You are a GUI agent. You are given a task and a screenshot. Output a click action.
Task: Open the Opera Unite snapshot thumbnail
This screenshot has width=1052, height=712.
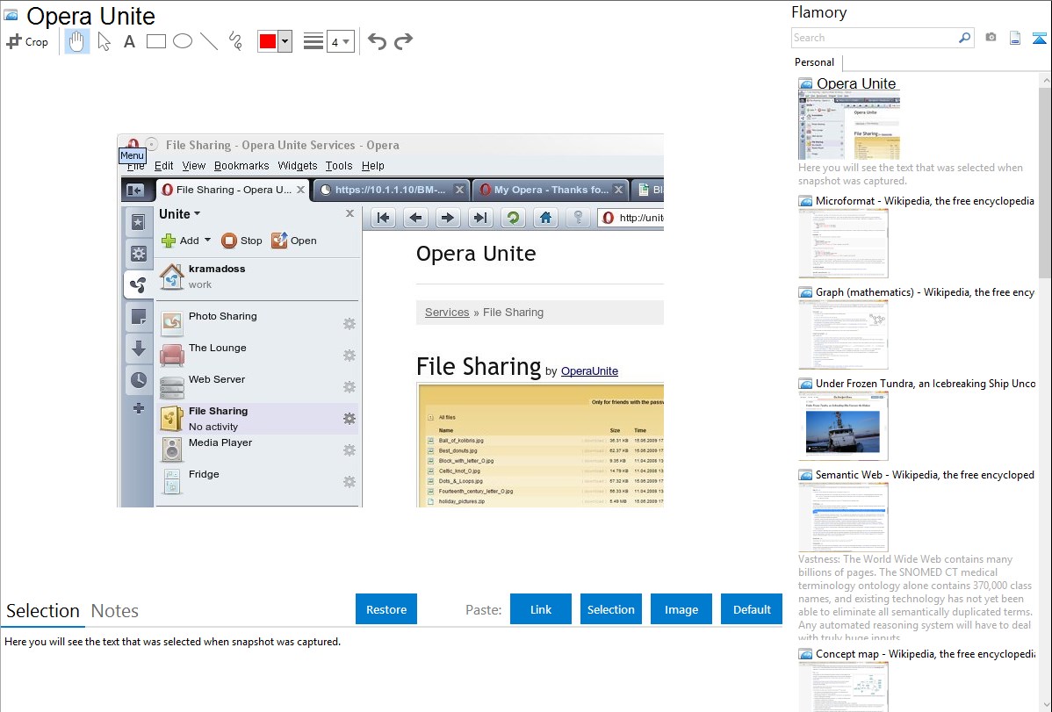pos(848,126)
